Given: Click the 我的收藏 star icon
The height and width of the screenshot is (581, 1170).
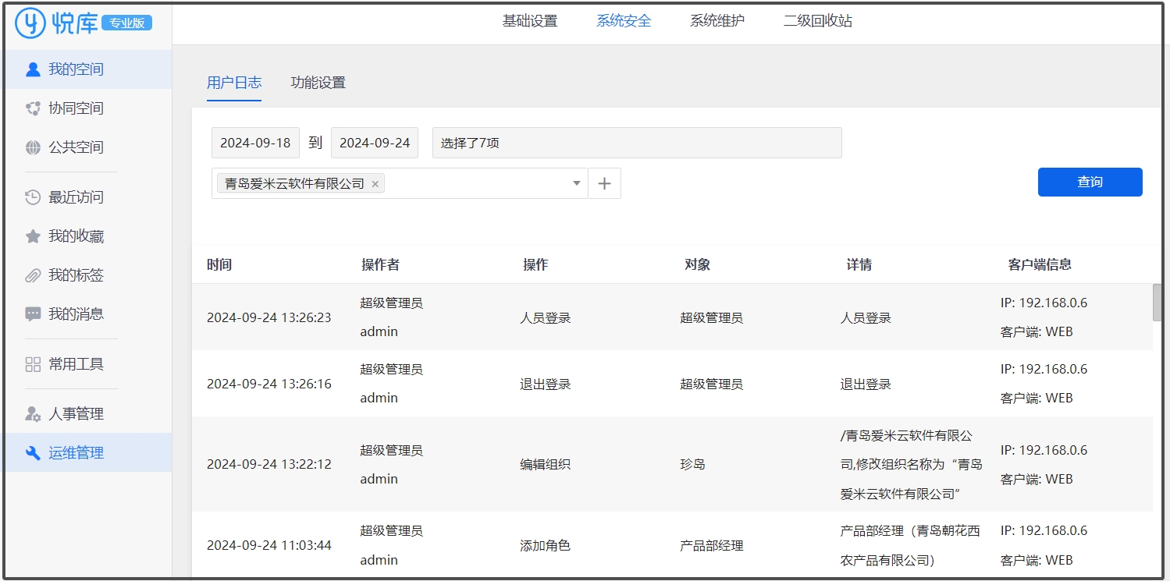Looking at the screenshot, I should tap(33, 236).
